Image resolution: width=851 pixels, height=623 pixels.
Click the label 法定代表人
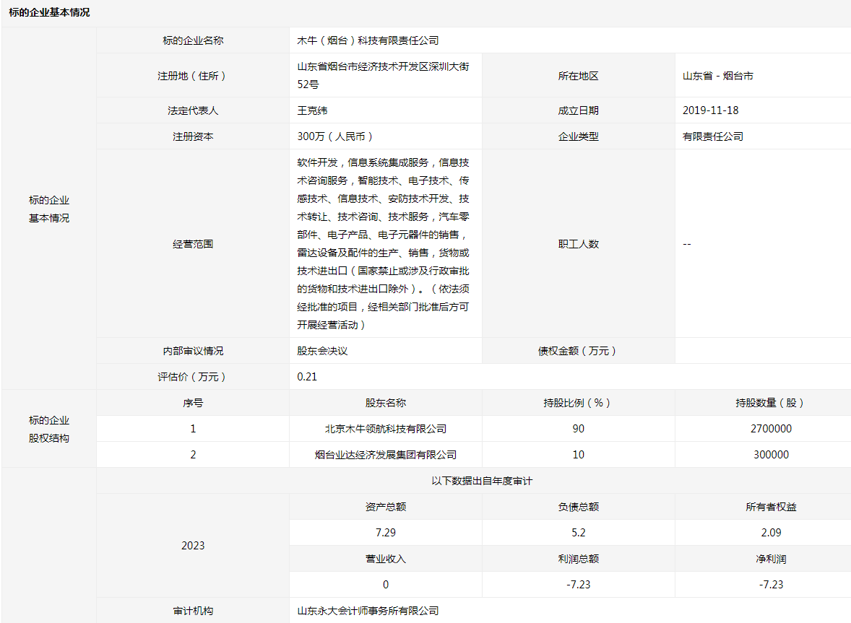point(193,110)
